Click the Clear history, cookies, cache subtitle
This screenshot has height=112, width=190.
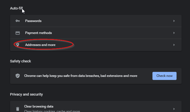52,111
